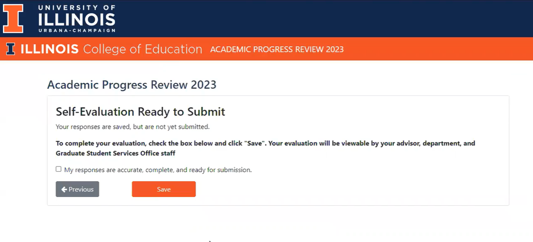Viewport: 533px width, 242px height.
Task: Click the Academic Progress Review 2023 page heading
Action: [x=132, y=85]
